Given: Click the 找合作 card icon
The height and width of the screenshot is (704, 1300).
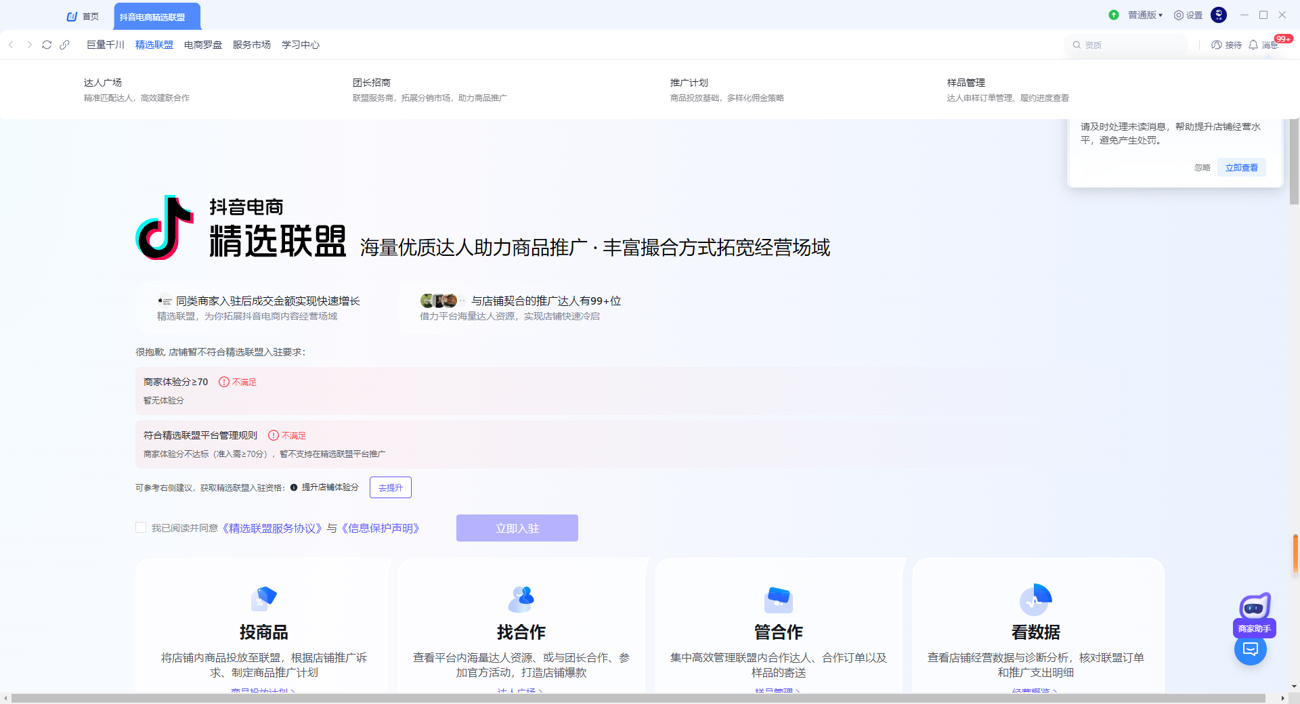Looking at the screenshot, I should coord(521,598).
